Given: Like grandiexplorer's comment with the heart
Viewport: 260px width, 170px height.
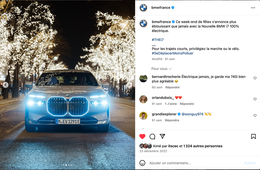Looking at the screenshot, I should pyautogui.click(x=255, y=115).
